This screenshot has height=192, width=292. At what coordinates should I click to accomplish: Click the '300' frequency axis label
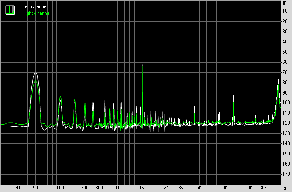click(99, 187)
